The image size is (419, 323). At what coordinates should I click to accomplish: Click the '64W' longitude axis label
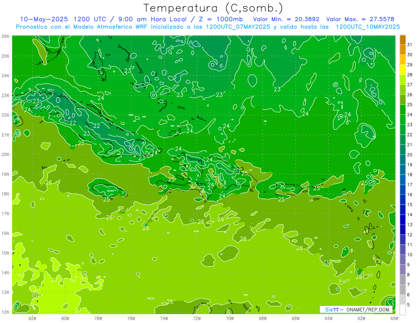(x=329, y=318)
